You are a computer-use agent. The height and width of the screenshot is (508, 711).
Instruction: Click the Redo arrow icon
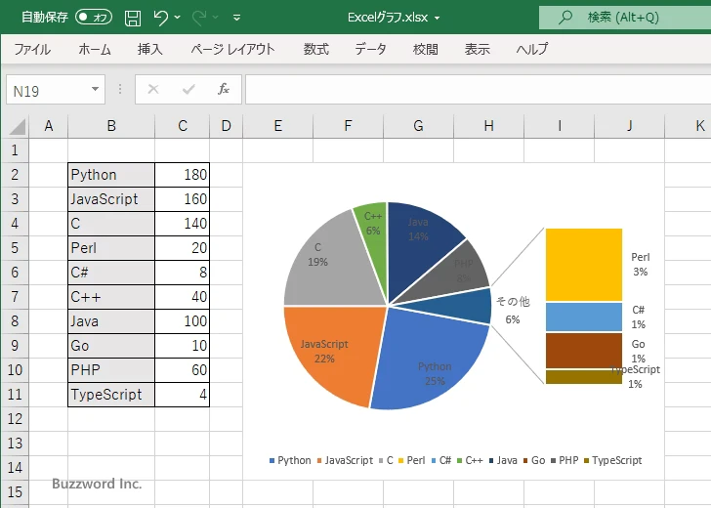click(198, 18)
